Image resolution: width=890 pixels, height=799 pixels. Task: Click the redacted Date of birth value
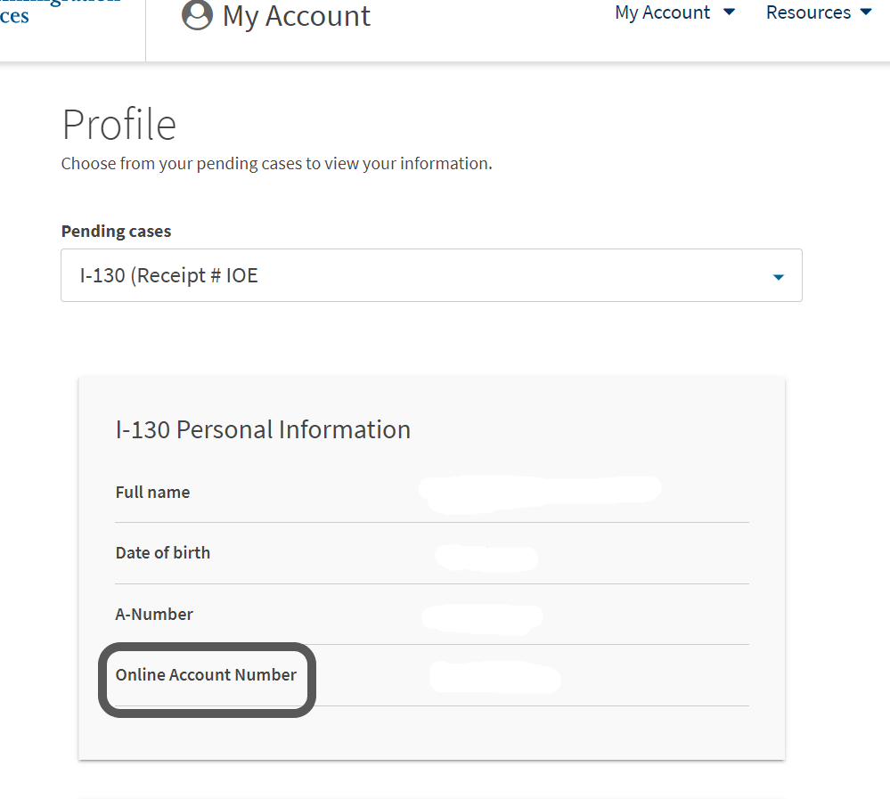486,557
